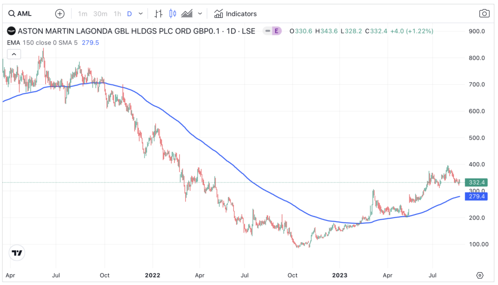Select the 30m timeframe
Viewport: 498px width, 285px height.
point(100,14)
